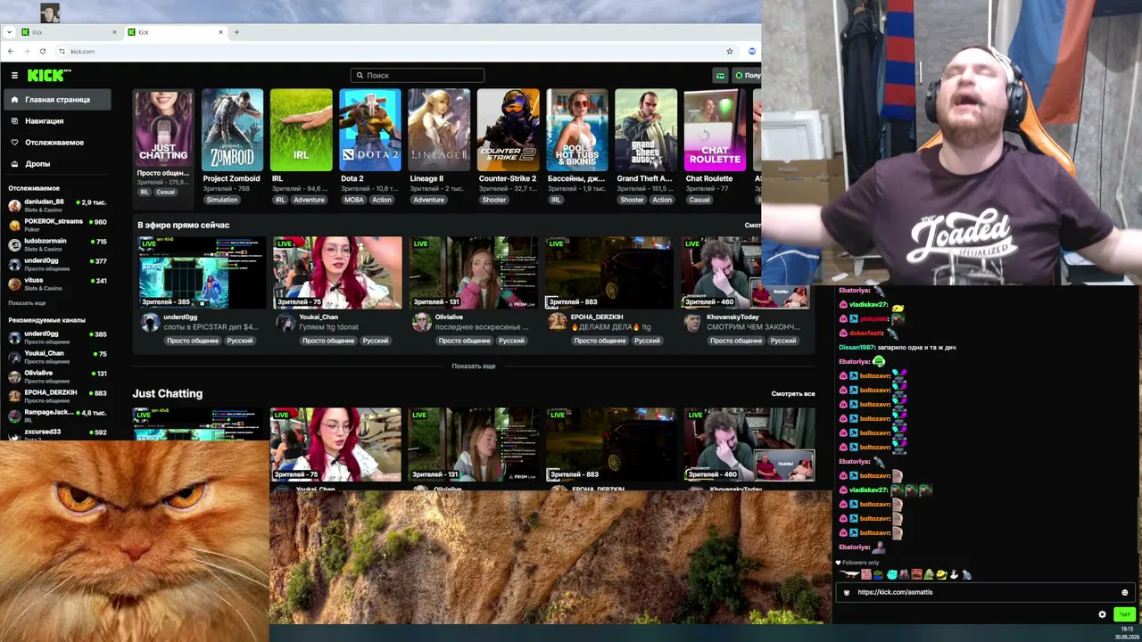The height and width of the screenshot is (642, 1142).
Task: Open recommended channel RampageJack in sidebar
Action: [x=57, y=416]
